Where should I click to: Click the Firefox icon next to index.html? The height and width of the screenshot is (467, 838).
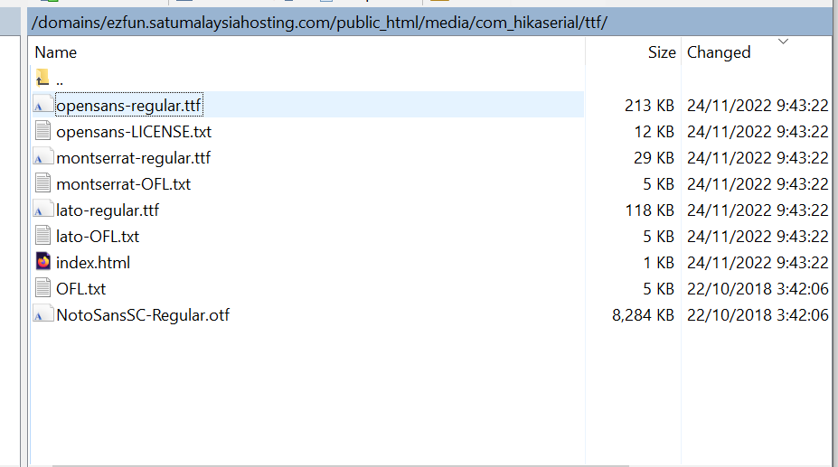pos(42,263)
